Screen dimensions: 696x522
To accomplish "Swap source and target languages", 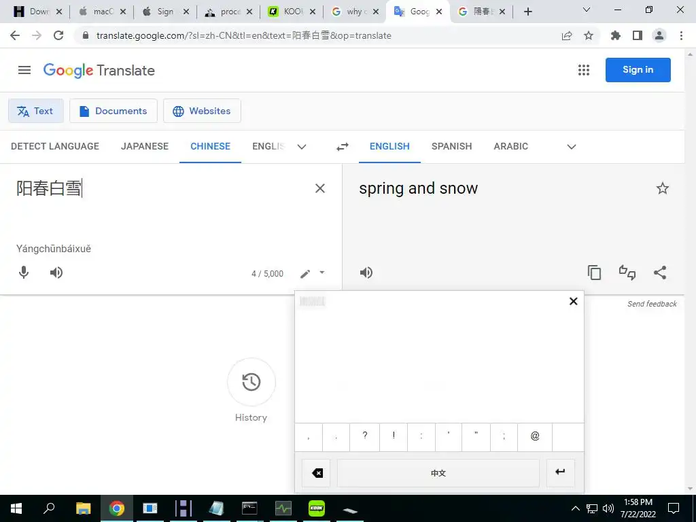I will tap(343, 147).
